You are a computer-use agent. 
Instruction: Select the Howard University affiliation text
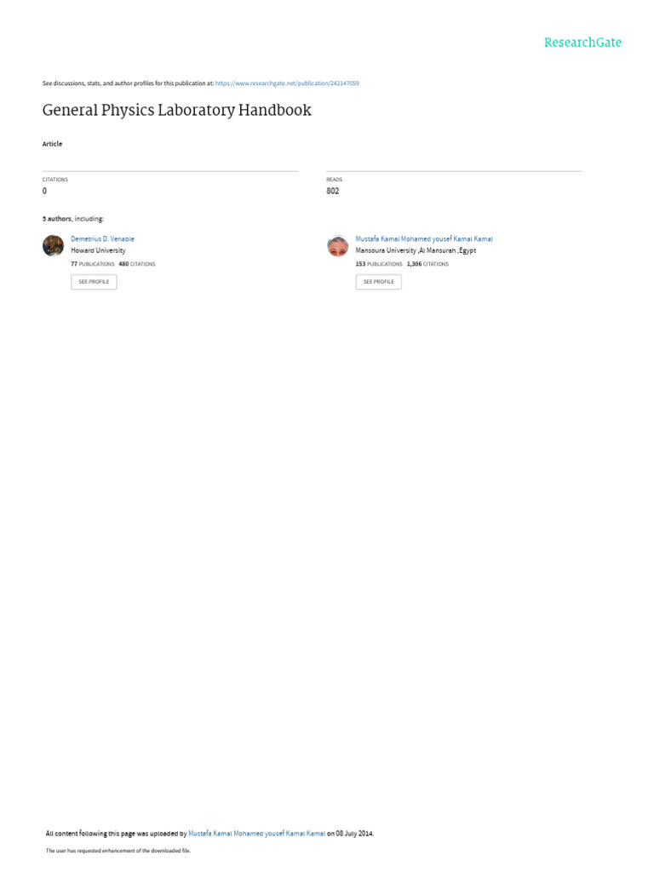point(98,250)
